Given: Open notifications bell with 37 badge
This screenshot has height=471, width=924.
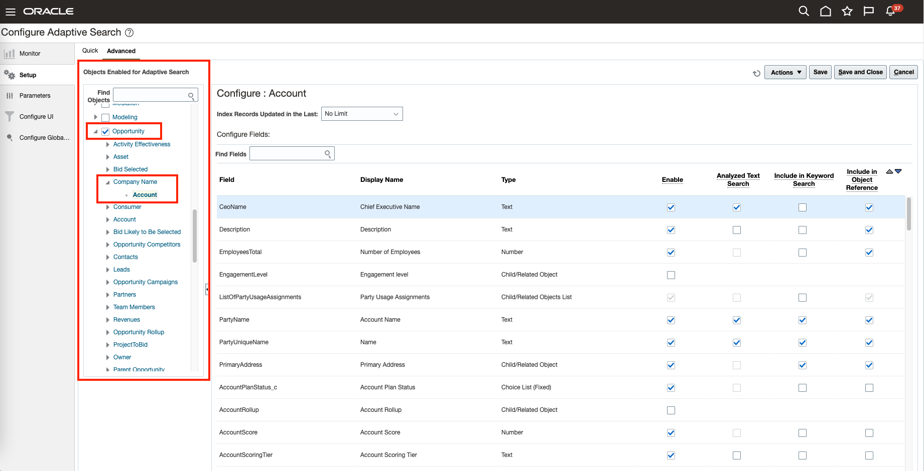Looking at the screenshot, I should tap(891, 11).
